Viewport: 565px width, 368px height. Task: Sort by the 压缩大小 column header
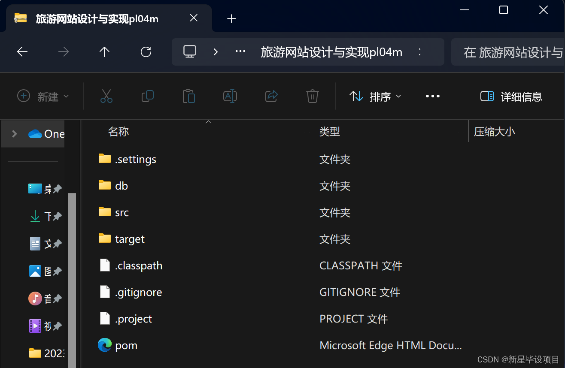coord(495,132)
